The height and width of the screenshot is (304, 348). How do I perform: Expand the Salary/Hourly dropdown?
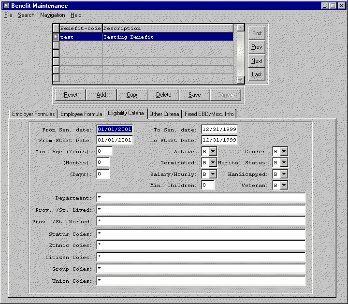click(213, 174)
